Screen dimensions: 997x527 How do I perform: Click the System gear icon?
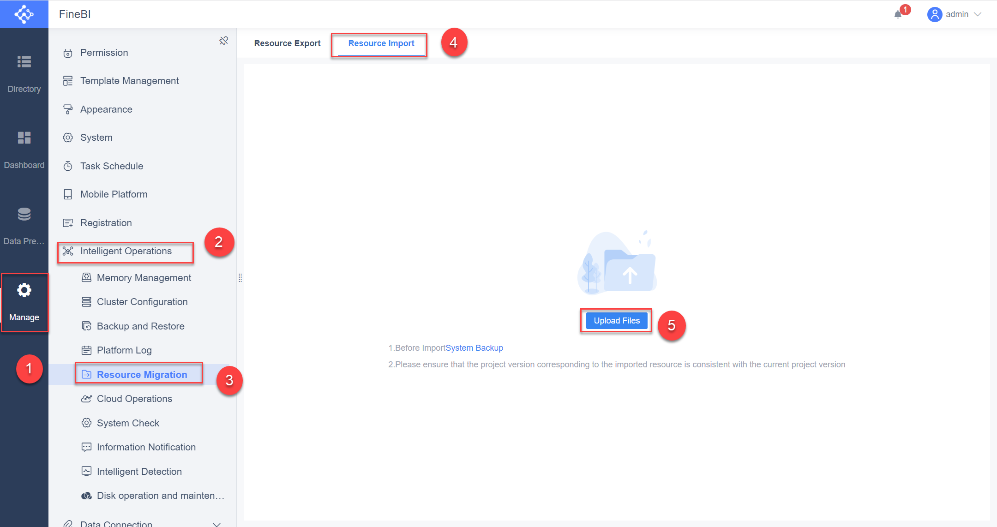pos(68,138)
